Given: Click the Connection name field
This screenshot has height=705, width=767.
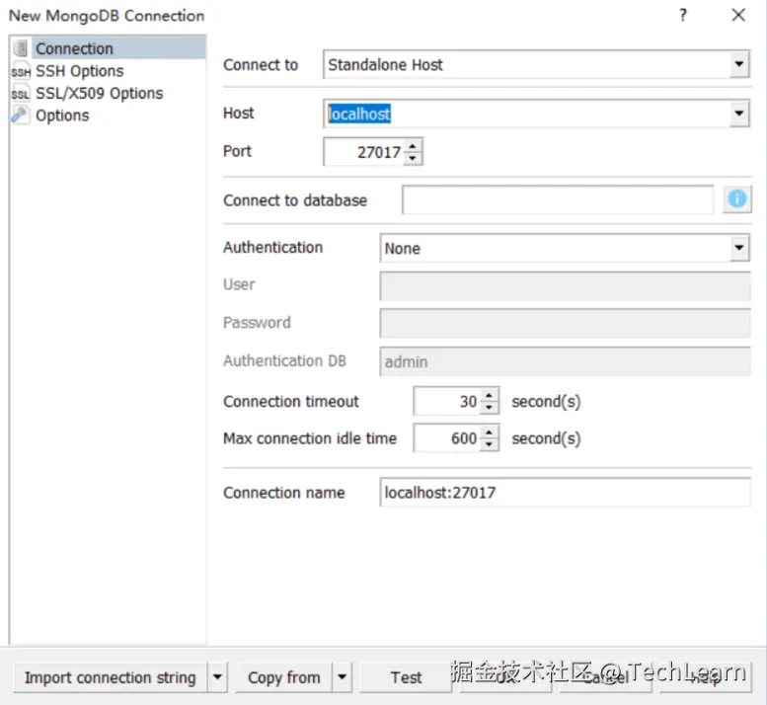Looking at the screenshot, I should pyautogui.click(x=565, y=492).
